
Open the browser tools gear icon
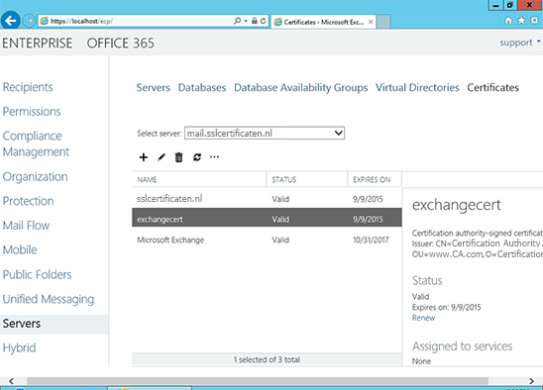coord(535,21)
